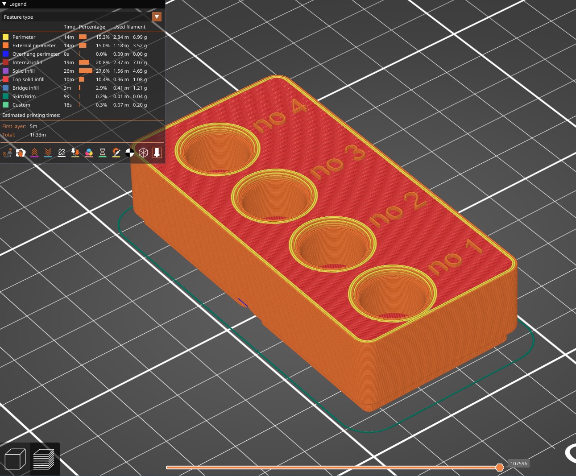Toggle tool changes visibility icon
Image resolution: width=576 pixels, height=476 pixels.
tap(75, 153)
